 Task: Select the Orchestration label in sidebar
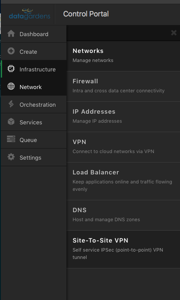pyautogui.click(x=38, y=105)
